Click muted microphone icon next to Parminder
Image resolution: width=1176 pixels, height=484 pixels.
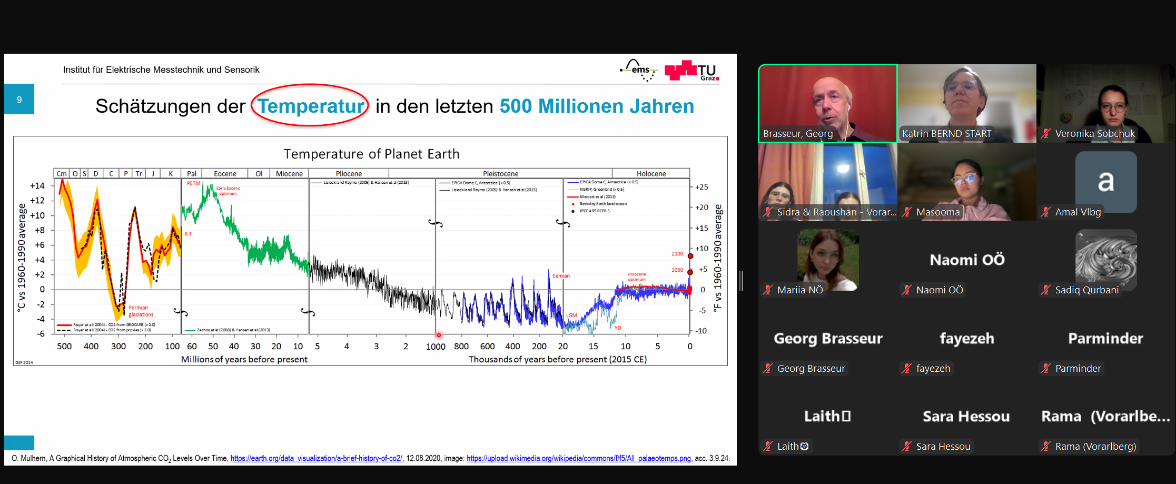click(x=1046, y=368)
